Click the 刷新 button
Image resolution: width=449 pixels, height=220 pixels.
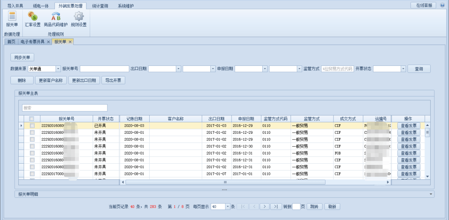click(332, 207)
